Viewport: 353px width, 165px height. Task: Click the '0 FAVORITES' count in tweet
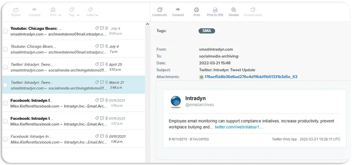coord(199,139)
